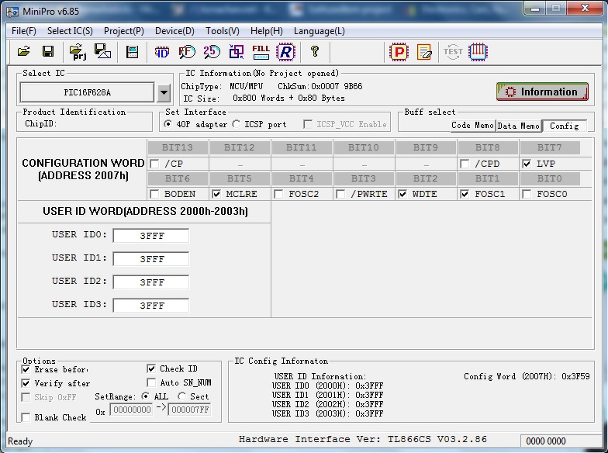Open the Help(H) menu

(267, 31)
